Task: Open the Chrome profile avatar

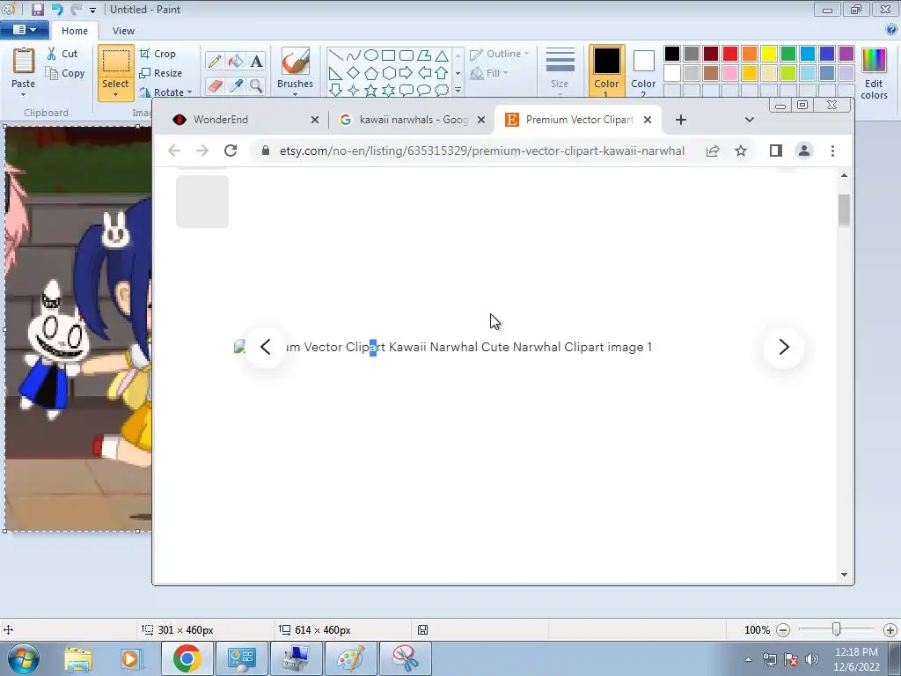Action: pos(804,151)
